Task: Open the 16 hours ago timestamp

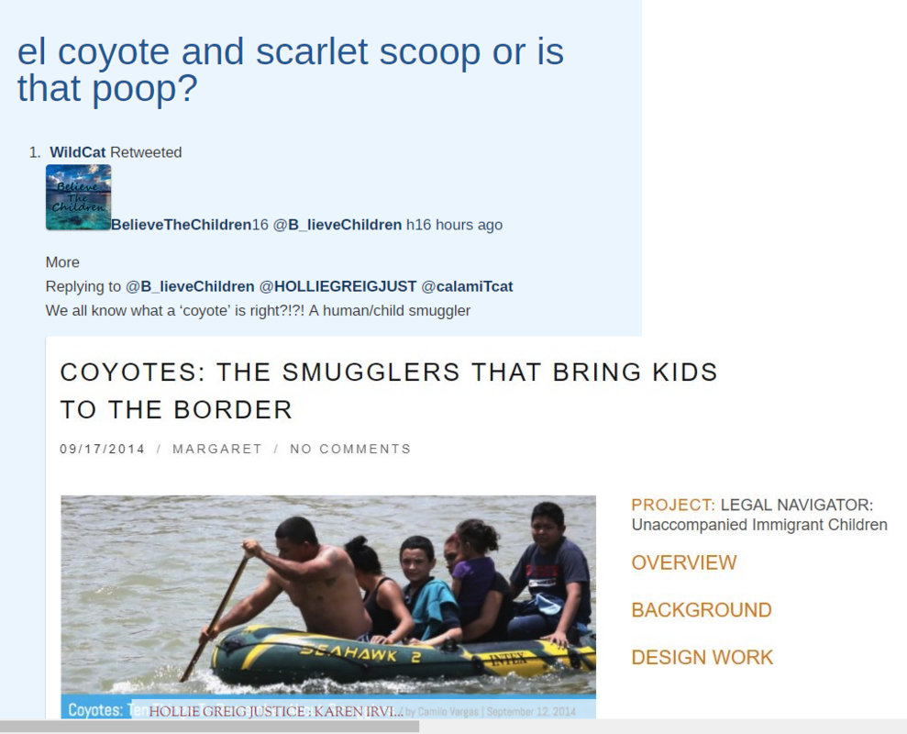Action: [x=454, y=225]
